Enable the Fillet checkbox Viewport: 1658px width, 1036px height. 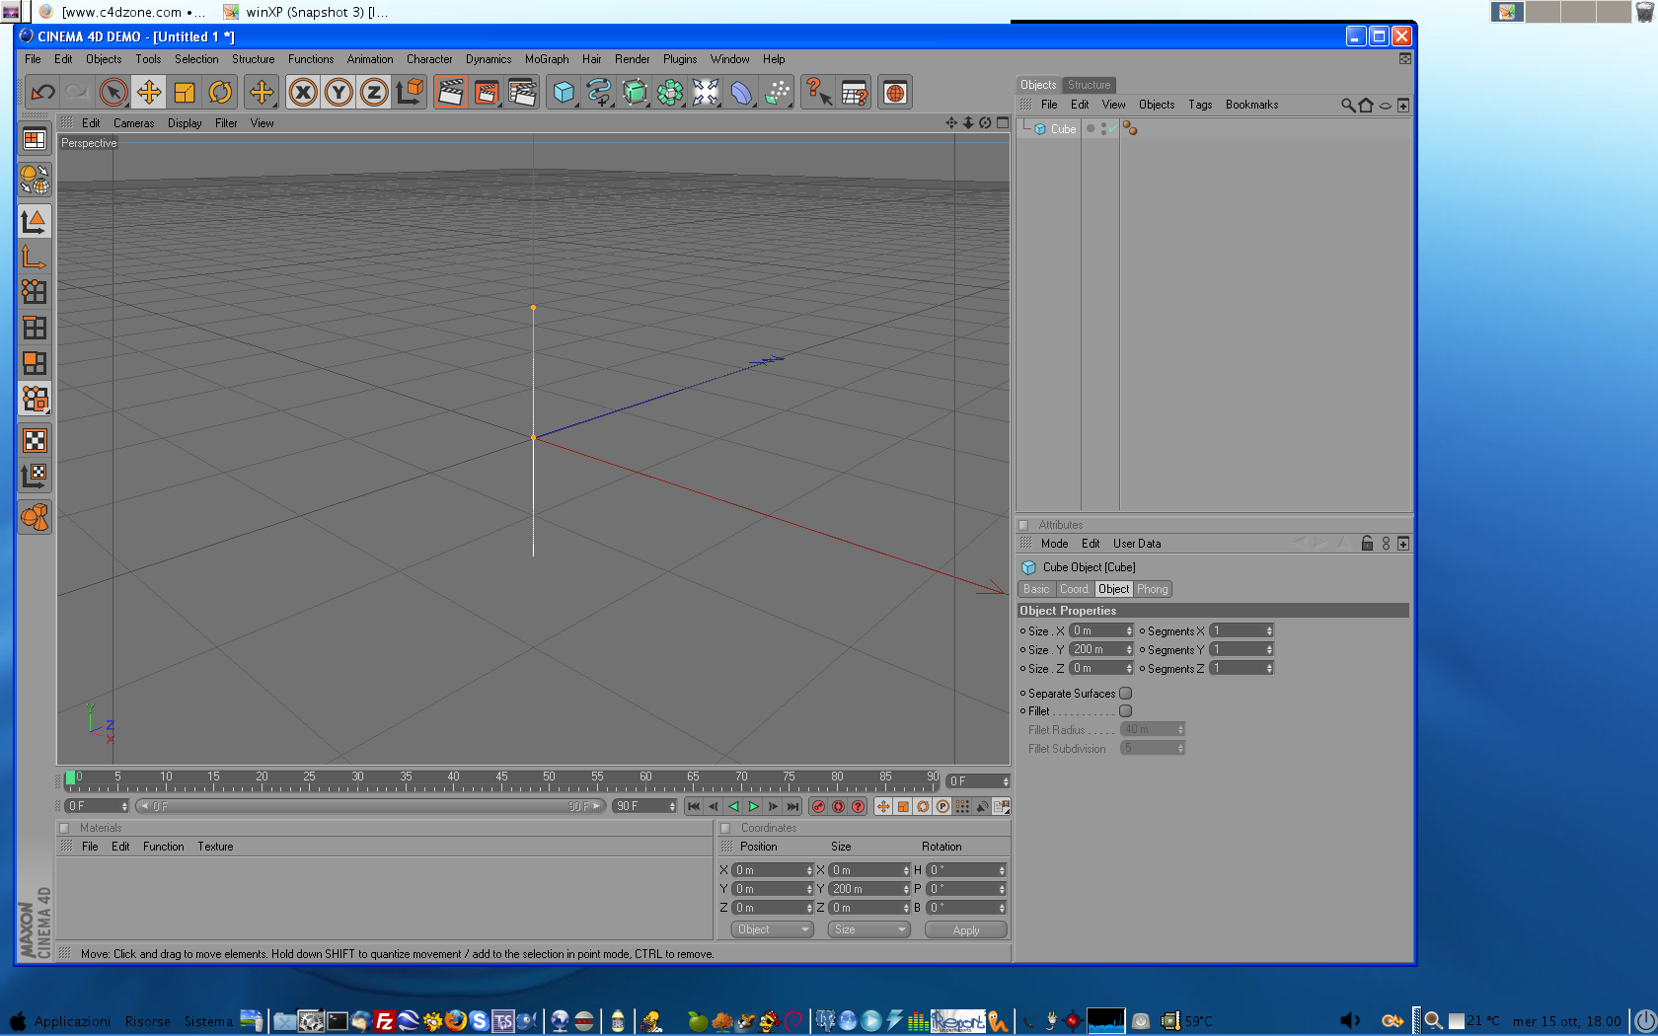1125,711
